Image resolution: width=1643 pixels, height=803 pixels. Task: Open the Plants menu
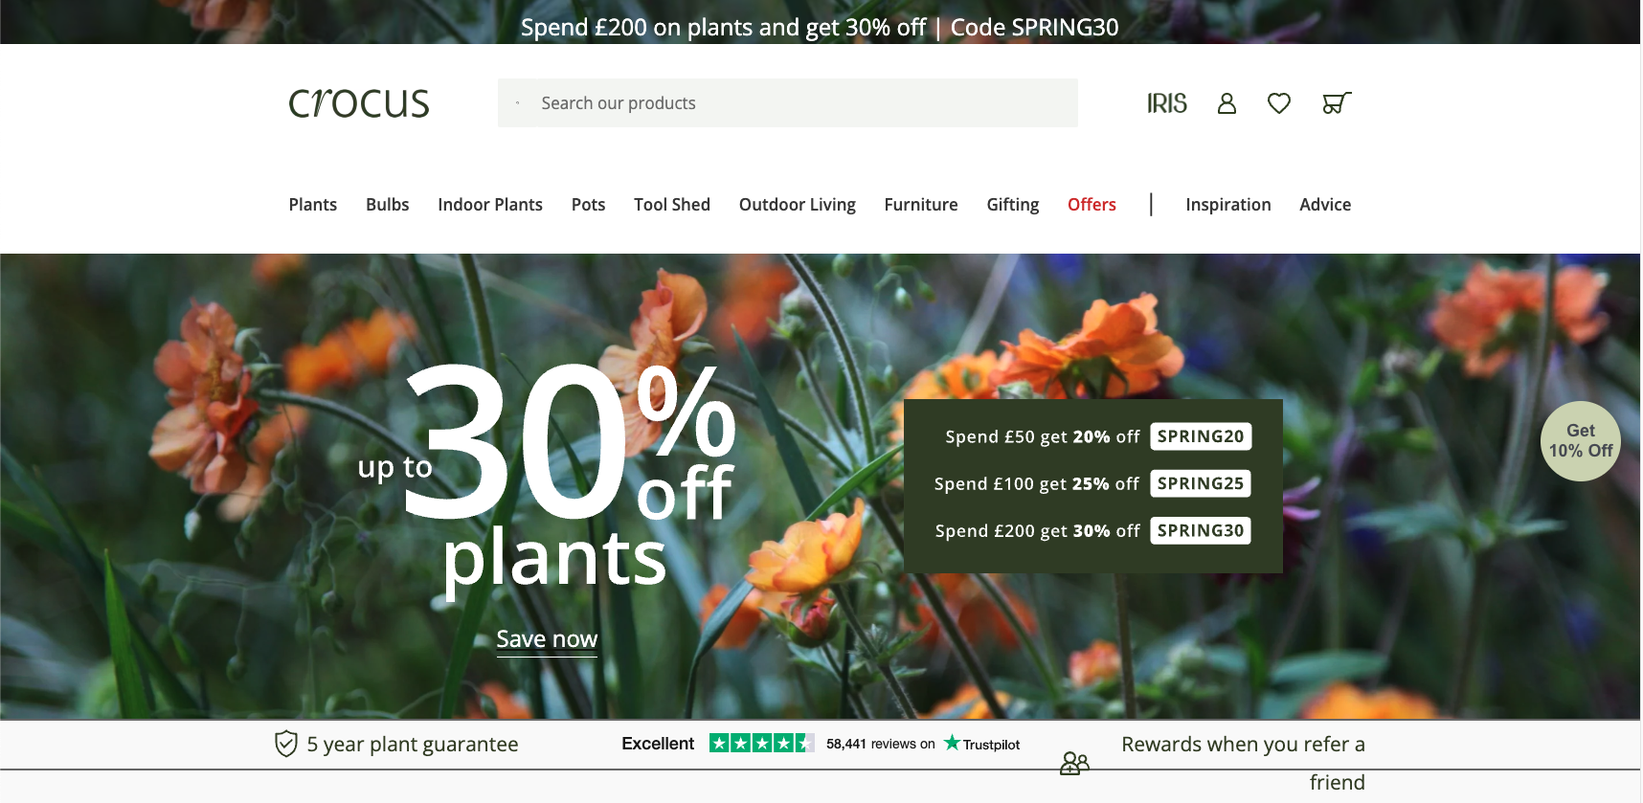tap(313, 205)
